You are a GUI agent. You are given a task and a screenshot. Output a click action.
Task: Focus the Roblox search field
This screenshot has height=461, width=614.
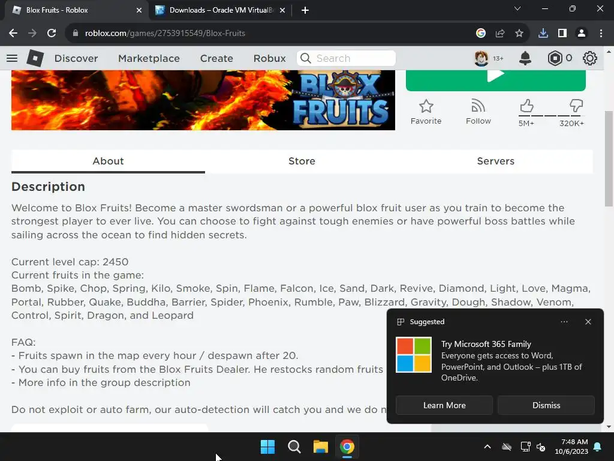click(346, 58)
